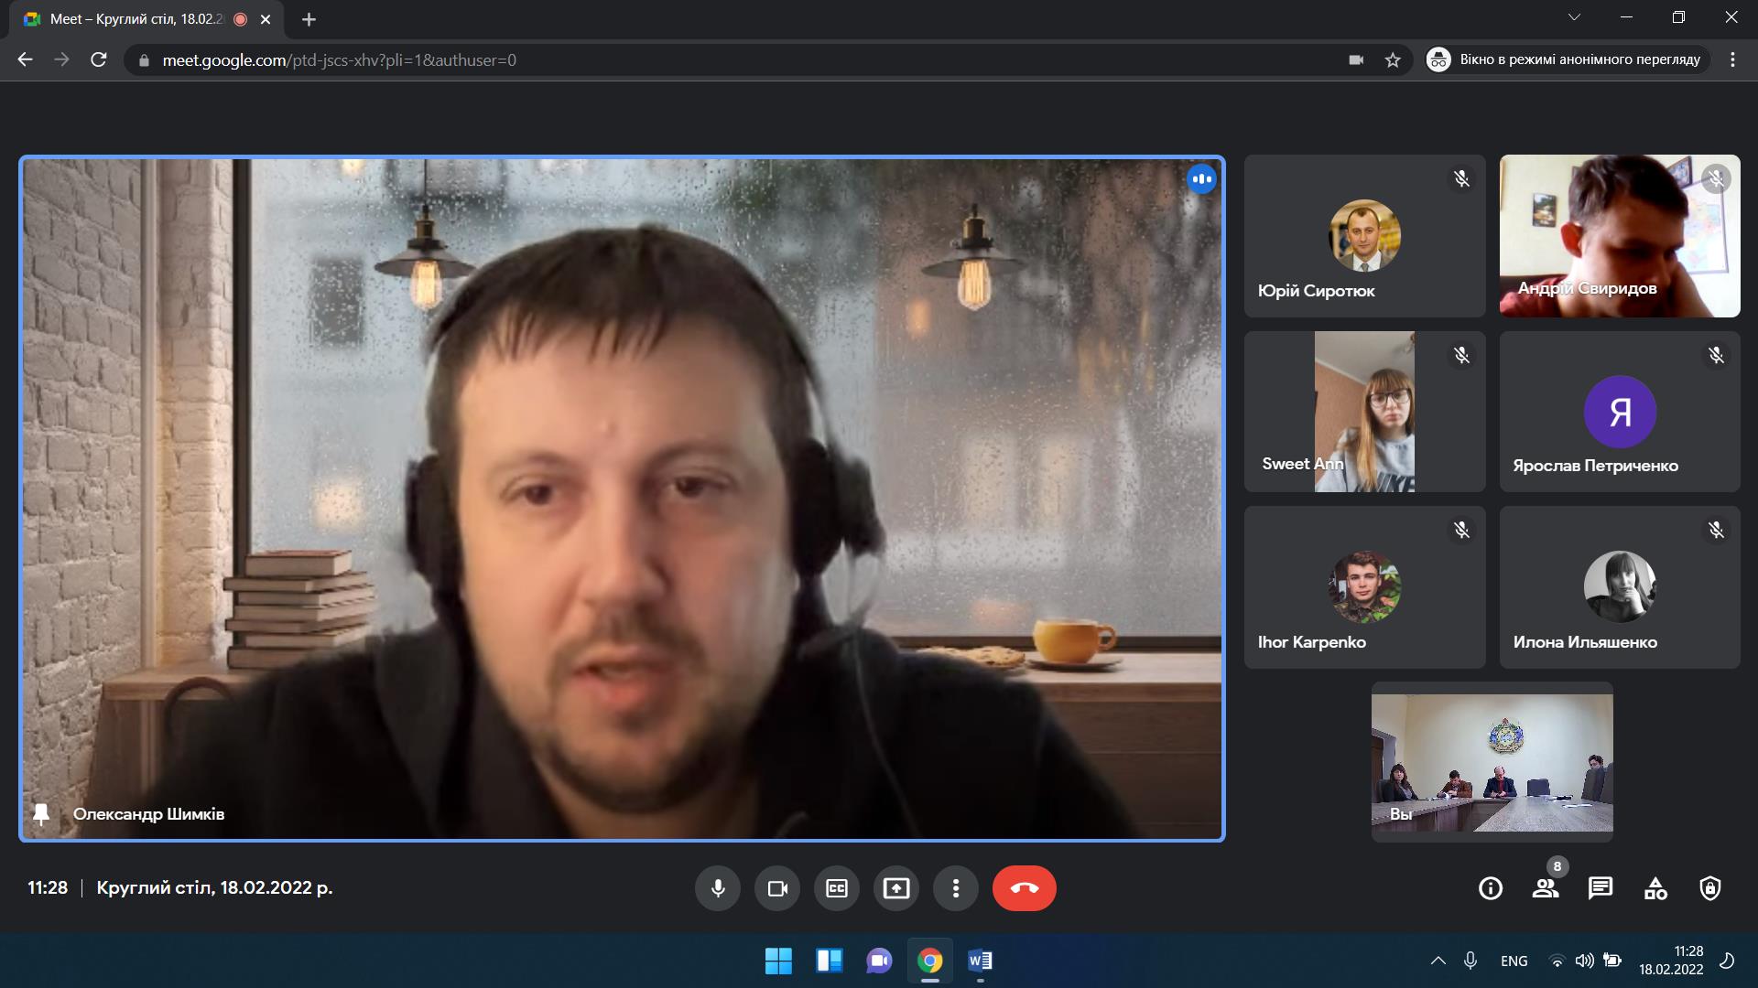The height and width of the screenshot is (988, 1758).
Task: Select the Ярослав Петриченко participant tile
Action: point(1619,412)
